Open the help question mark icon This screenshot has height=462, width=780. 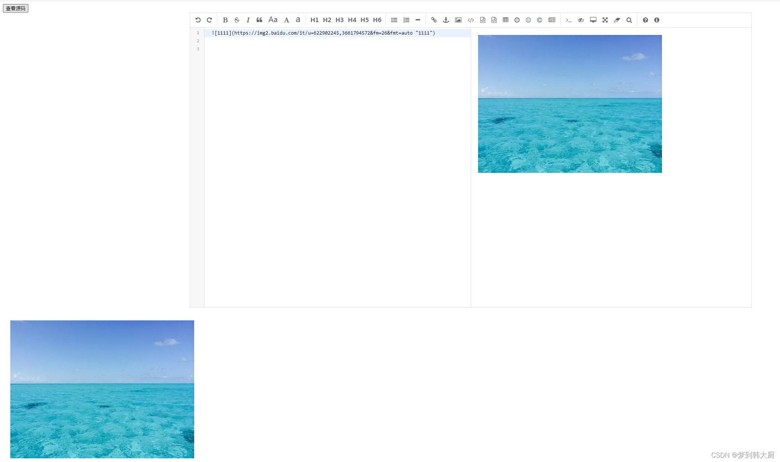pos(645,20)
